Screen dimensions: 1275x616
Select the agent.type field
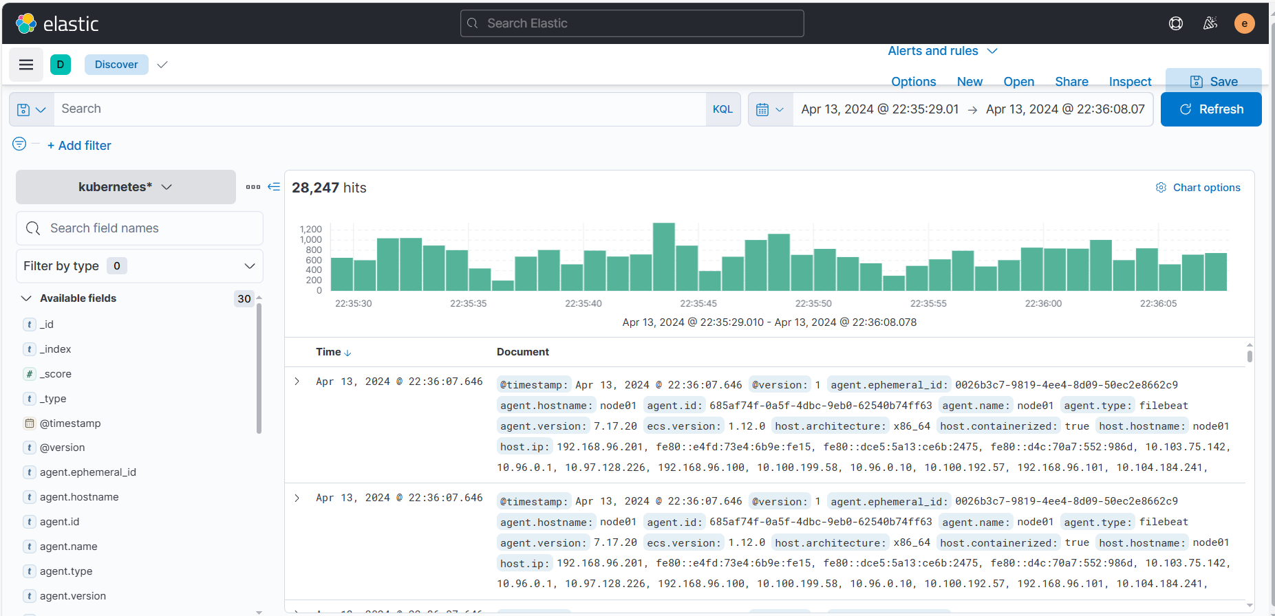66,571
